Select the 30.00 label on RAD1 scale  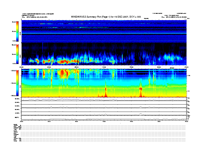pyautogui.click(x=14, y=54)
